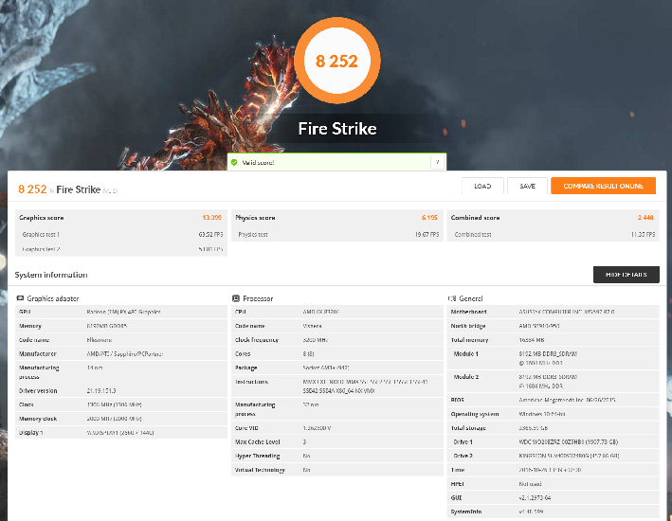
Task: Click the Processor section chip icon
Action: coord(236,298)
